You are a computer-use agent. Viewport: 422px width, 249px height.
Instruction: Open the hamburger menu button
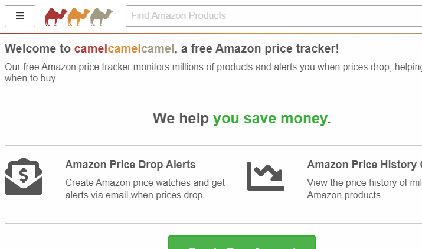coord(20,16)
